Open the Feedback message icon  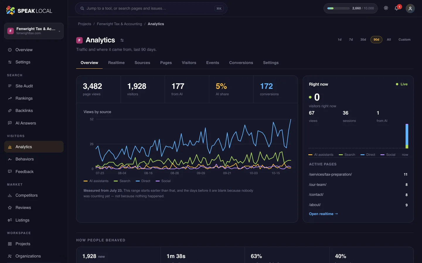10,172
